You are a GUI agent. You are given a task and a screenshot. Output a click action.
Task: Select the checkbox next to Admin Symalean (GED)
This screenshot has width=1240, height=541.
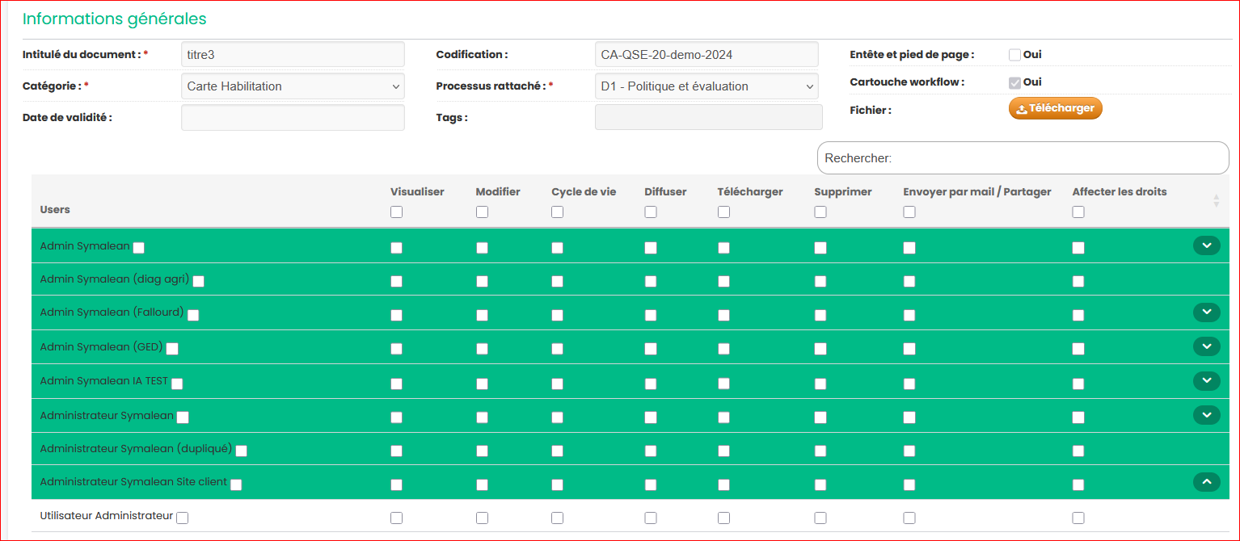[172, 349]
